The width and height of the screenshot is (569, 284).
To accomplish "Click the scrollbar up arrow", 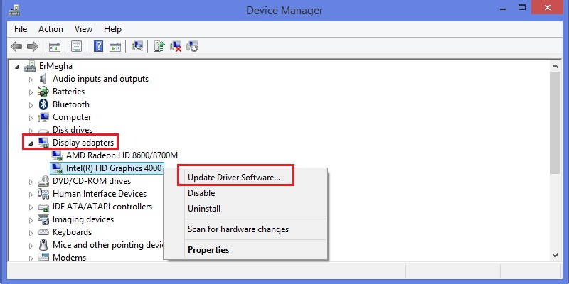I will (555, 66).
